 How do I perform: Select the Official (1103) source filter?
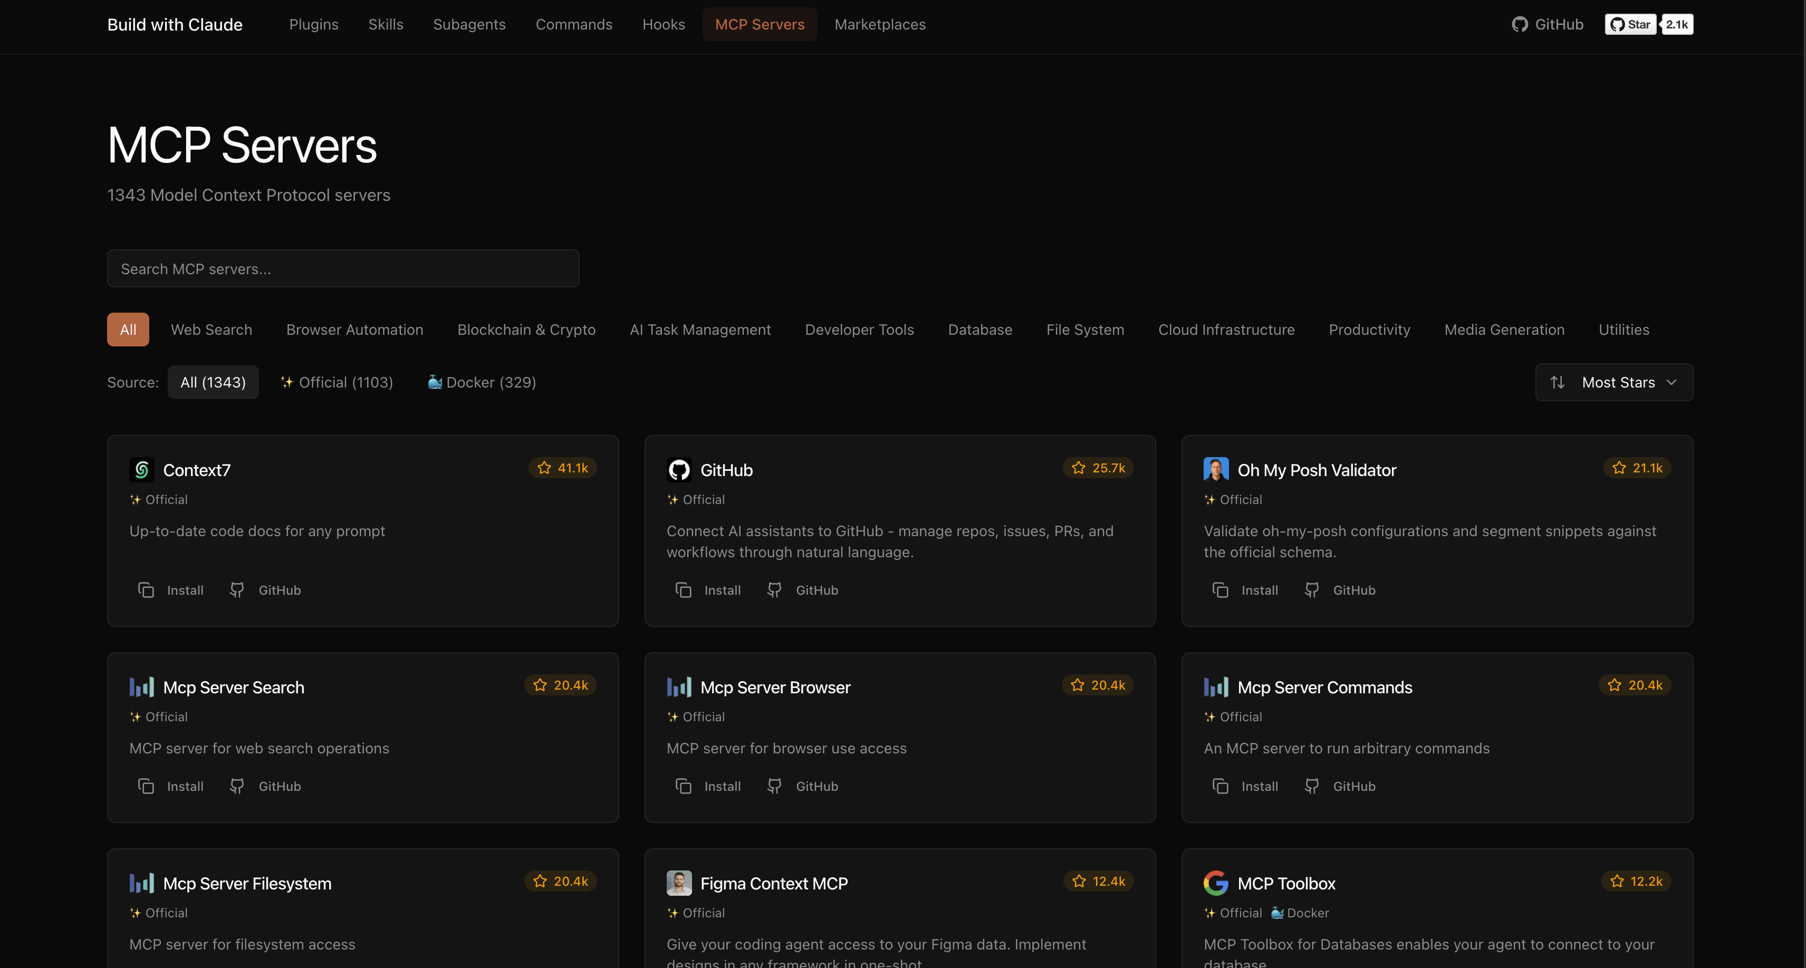click(337, 382)
